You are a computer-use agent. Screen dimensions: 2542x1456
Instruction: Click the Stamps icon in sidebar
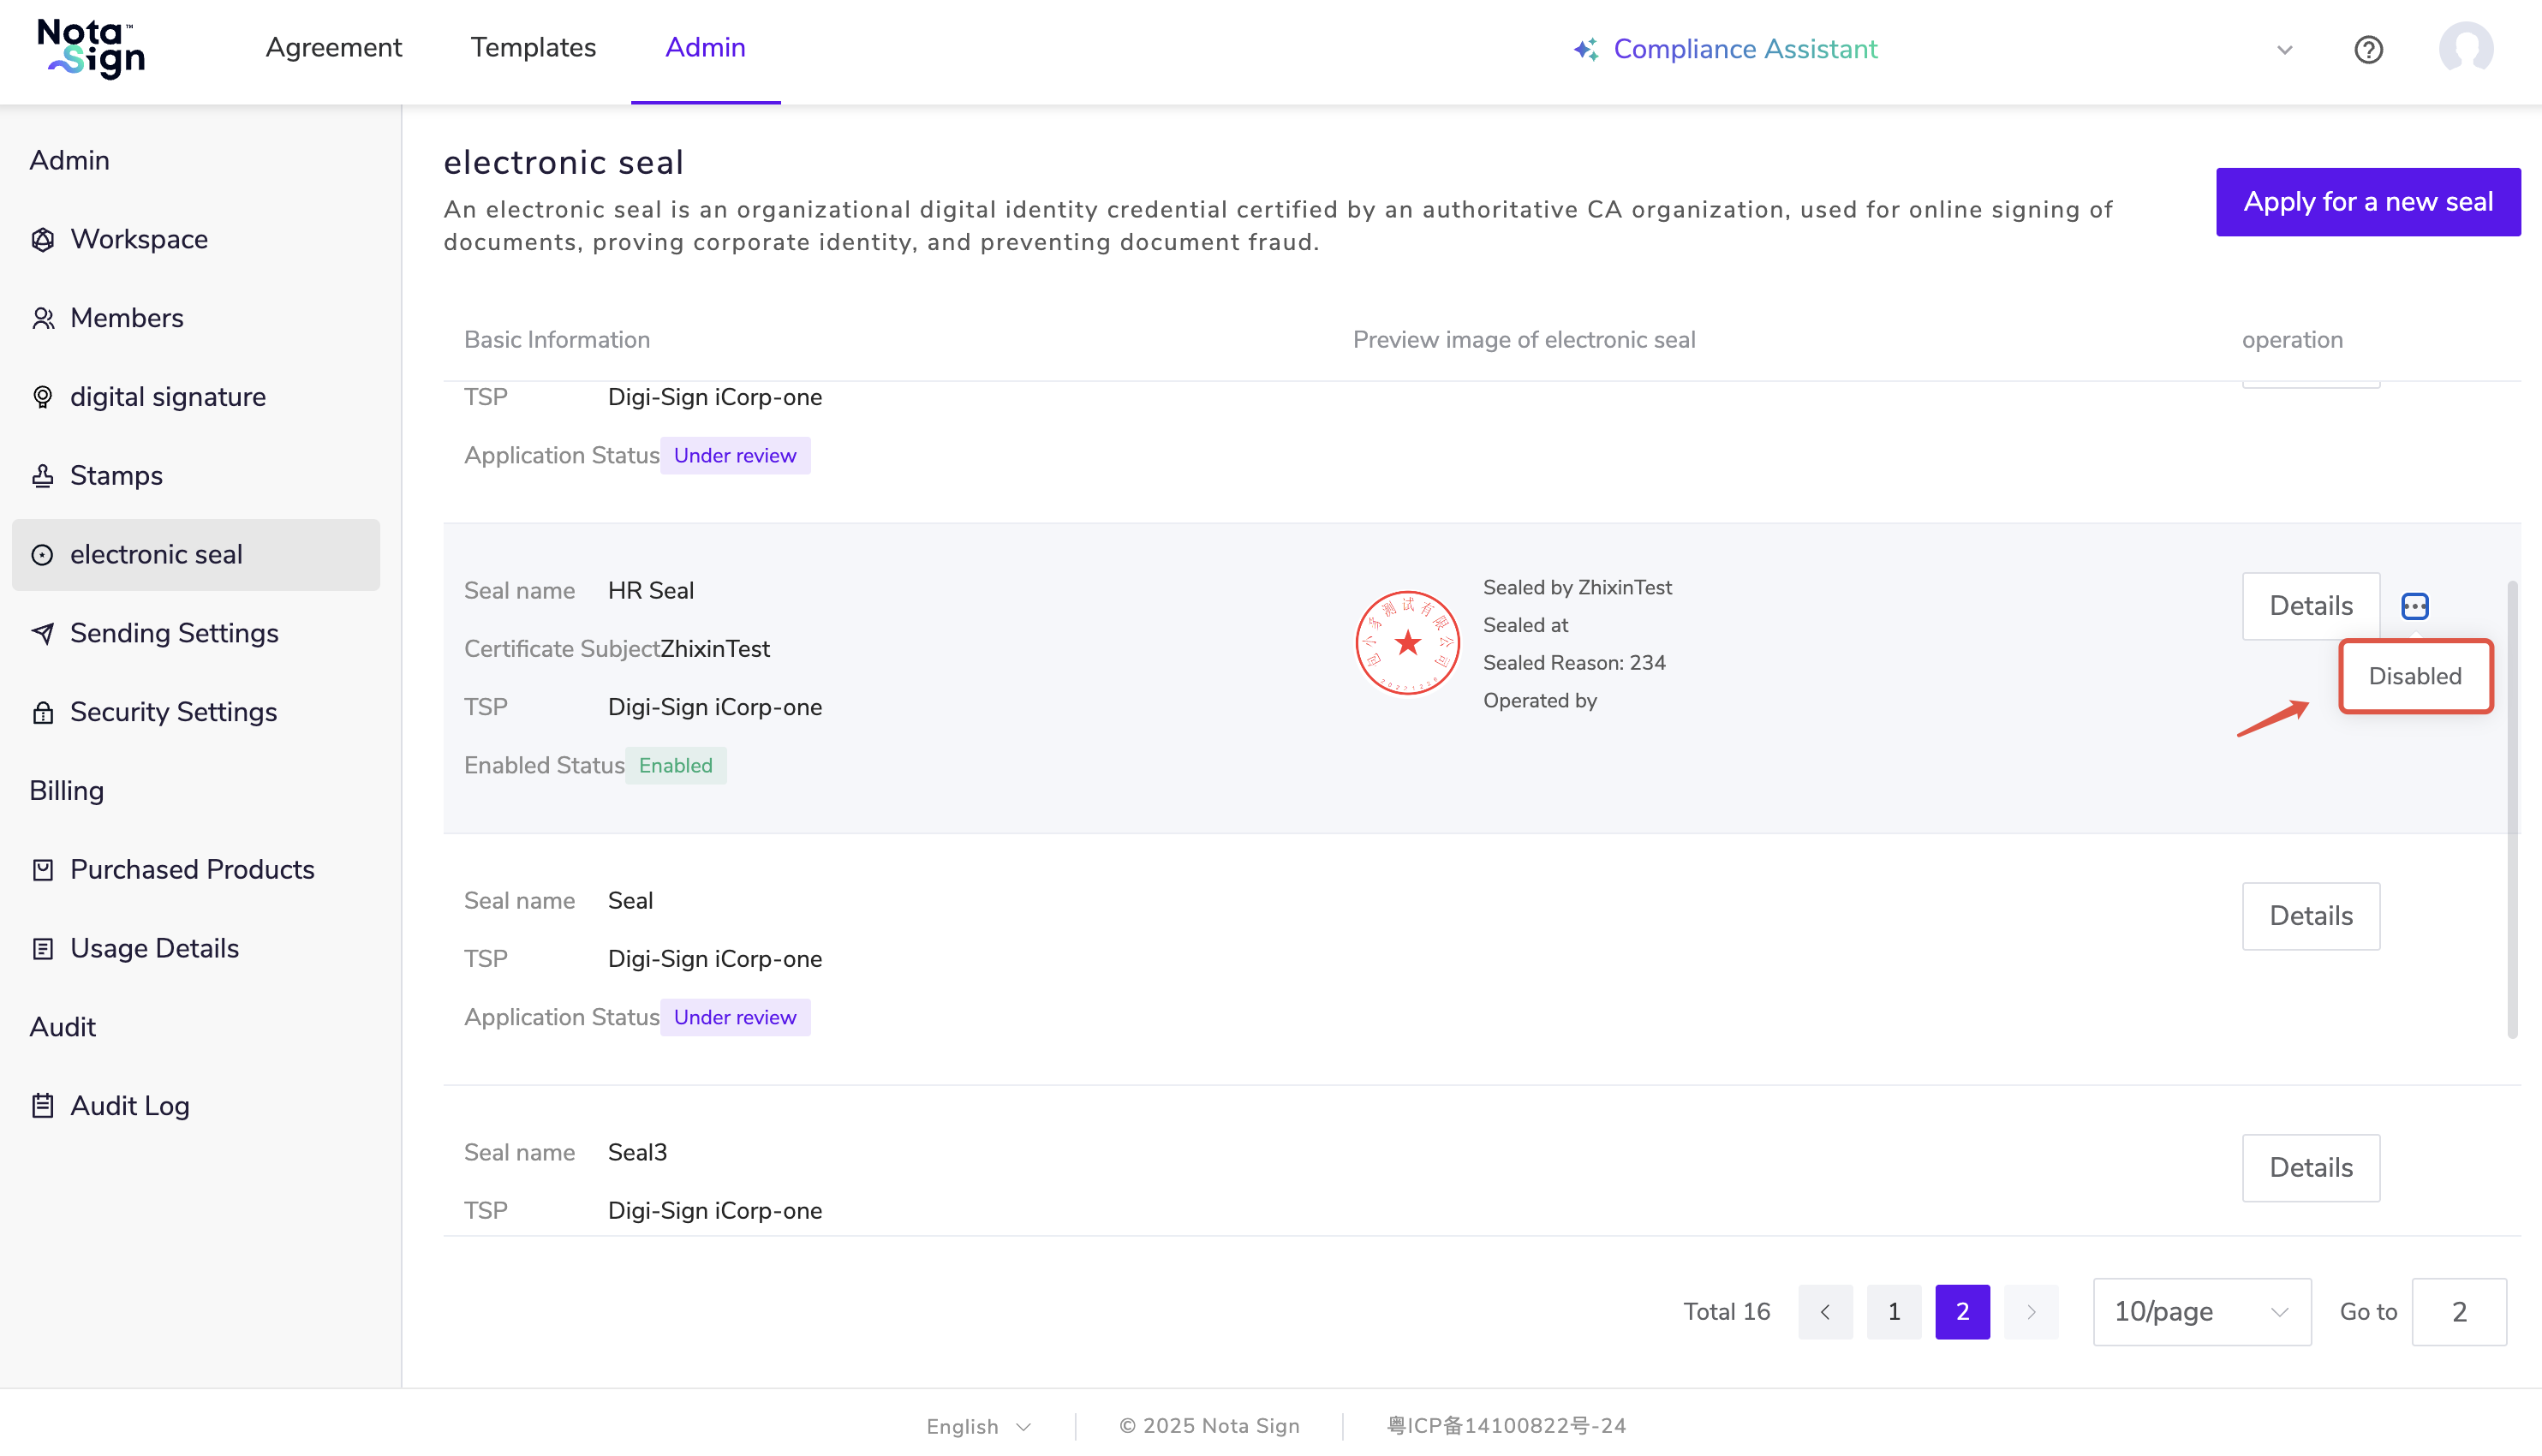tap(42, 476)
